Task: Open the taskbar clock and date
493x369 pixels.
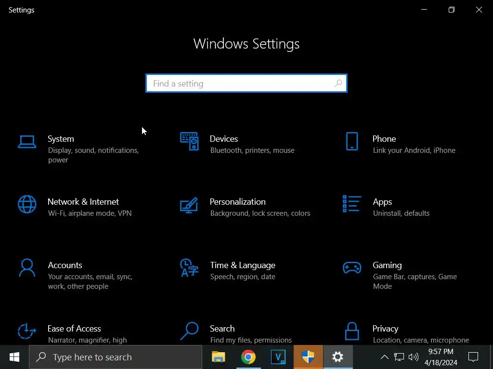Action: point(441,357)
